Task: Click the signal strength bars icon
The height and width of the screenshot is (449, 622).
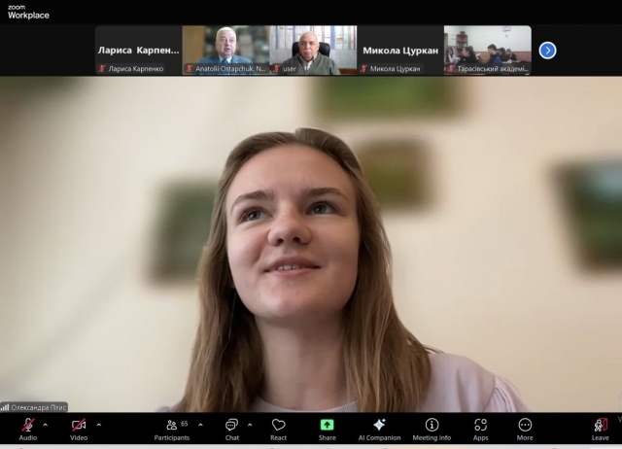Action: (5, 407)
